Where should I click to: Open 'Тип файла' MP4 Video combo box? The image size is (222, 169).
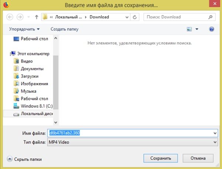133,142
